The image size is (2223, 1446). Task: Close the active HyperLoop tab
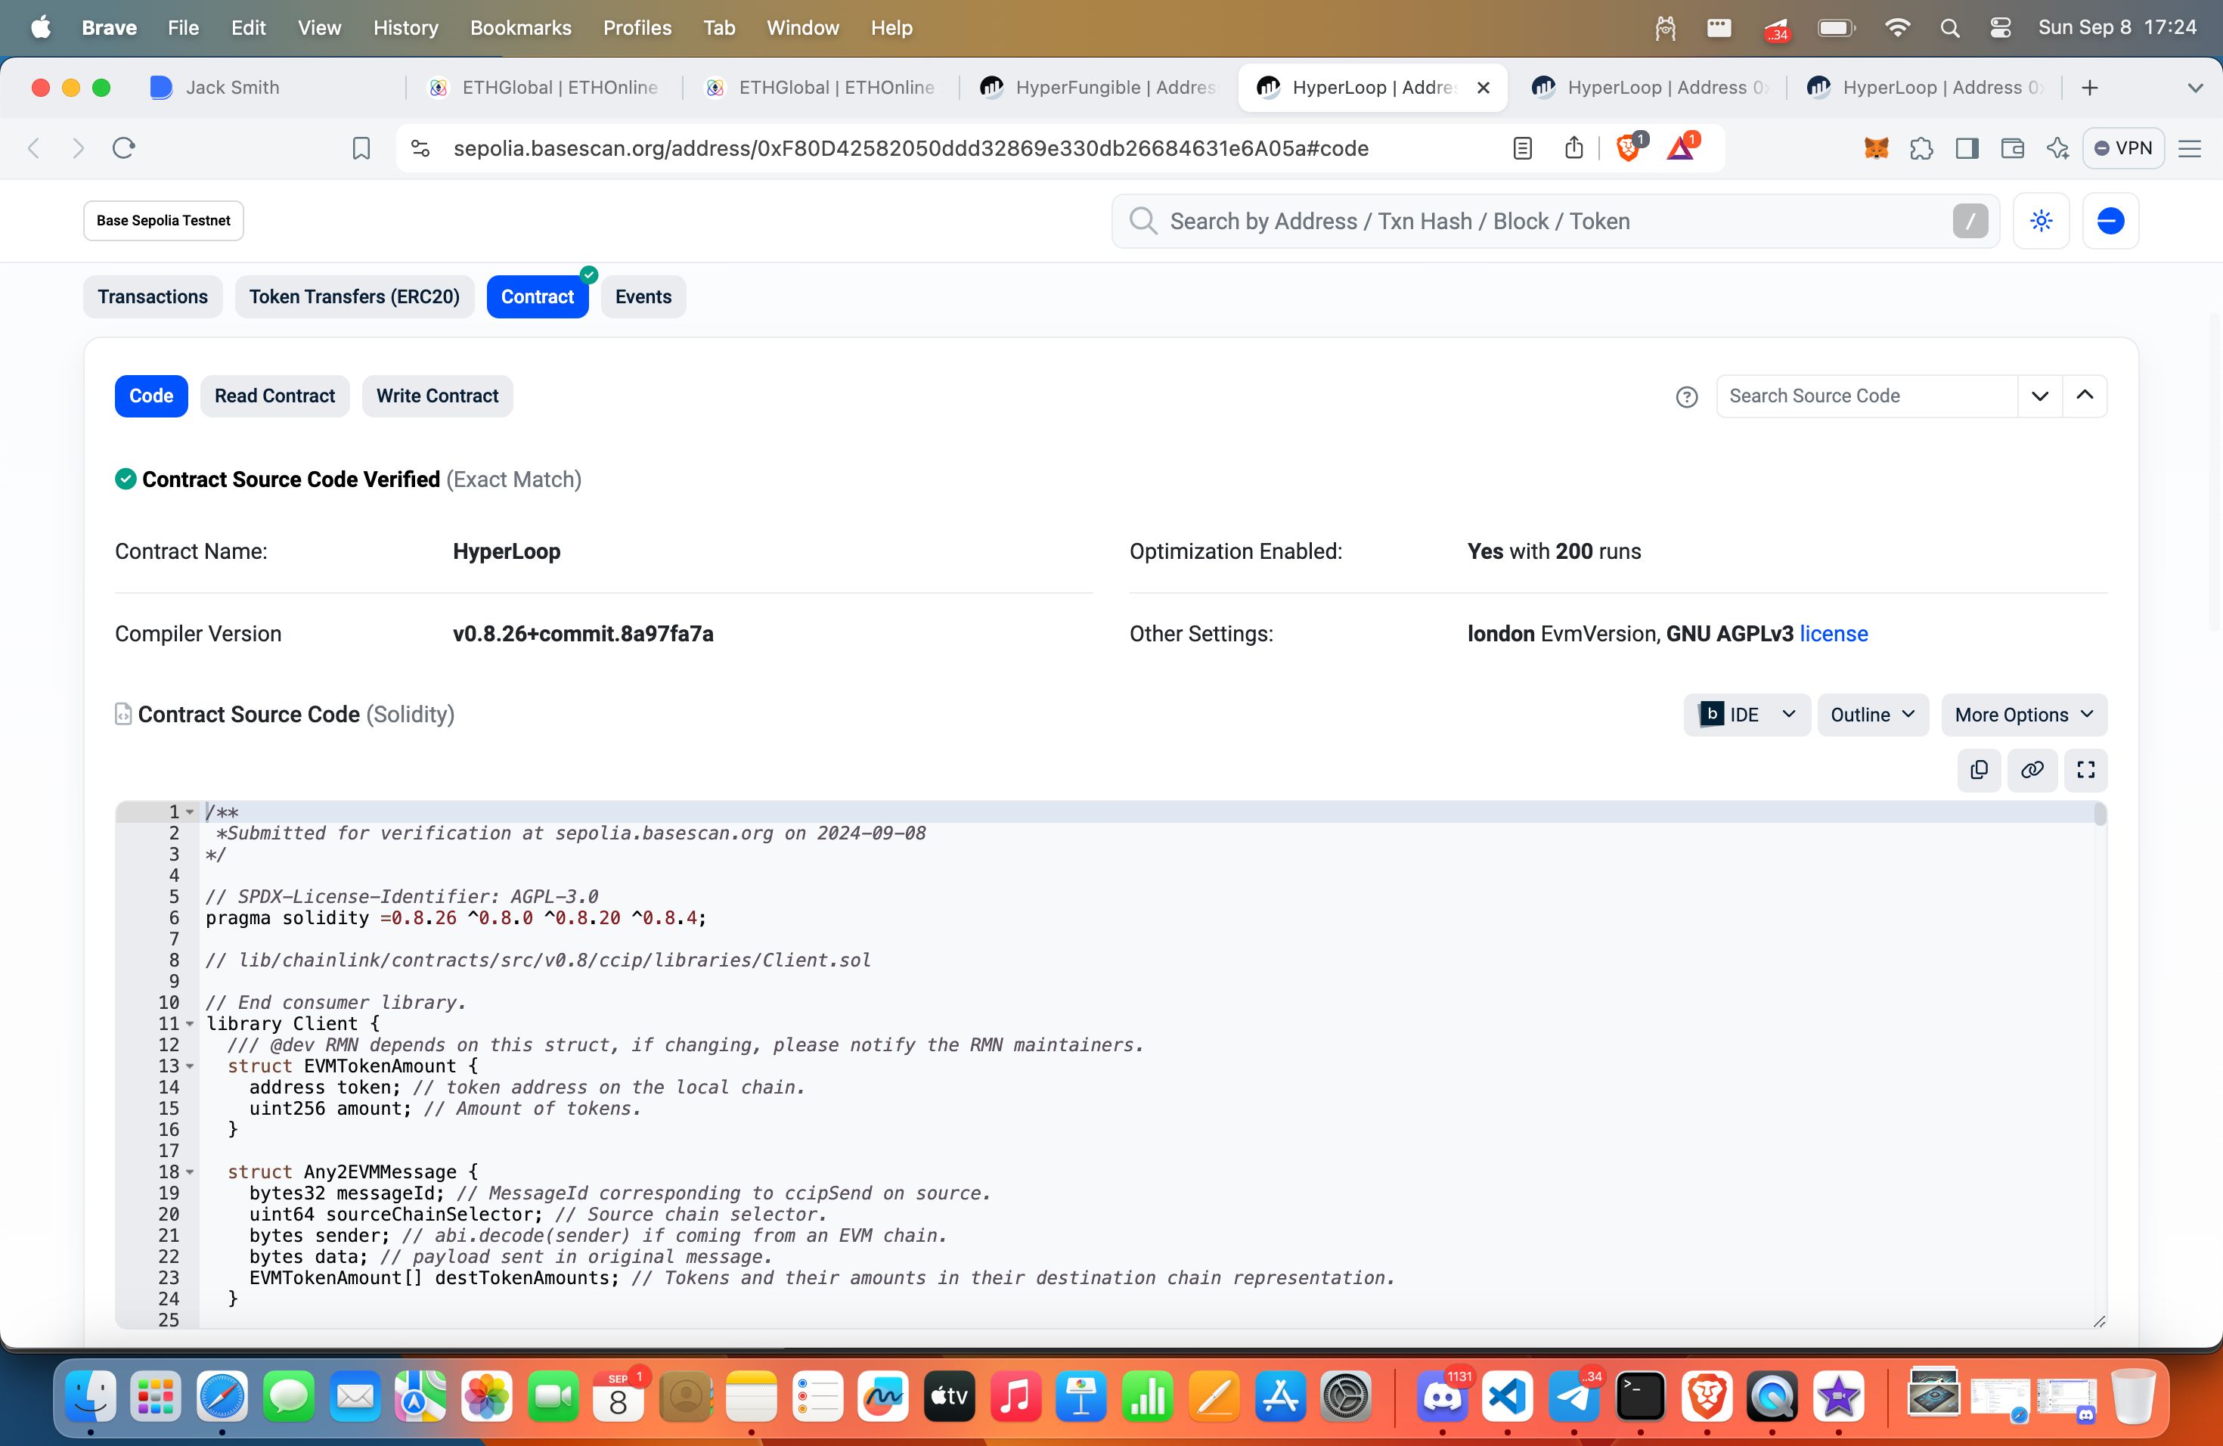(x=1484, y=88)
